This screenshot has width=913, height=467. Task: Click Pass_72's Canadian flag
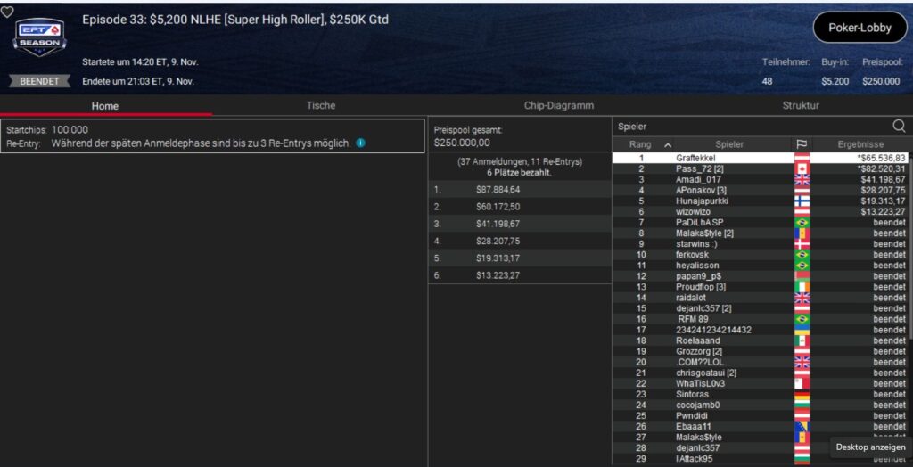click(801, 168)
